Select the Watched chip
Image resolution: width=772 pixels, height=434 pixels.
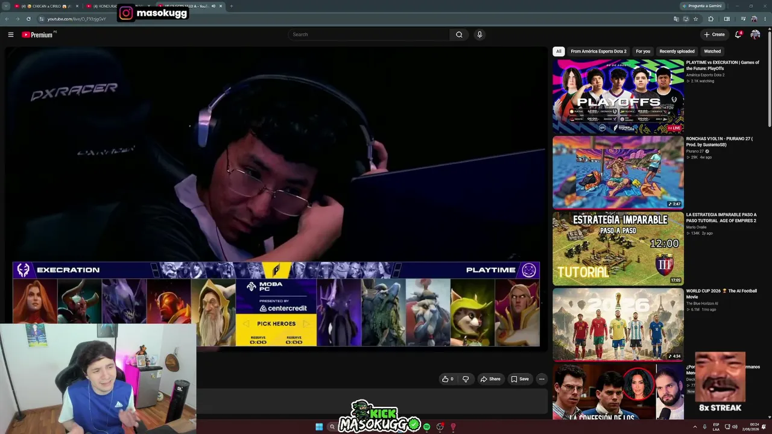click(x=712, y=51)
